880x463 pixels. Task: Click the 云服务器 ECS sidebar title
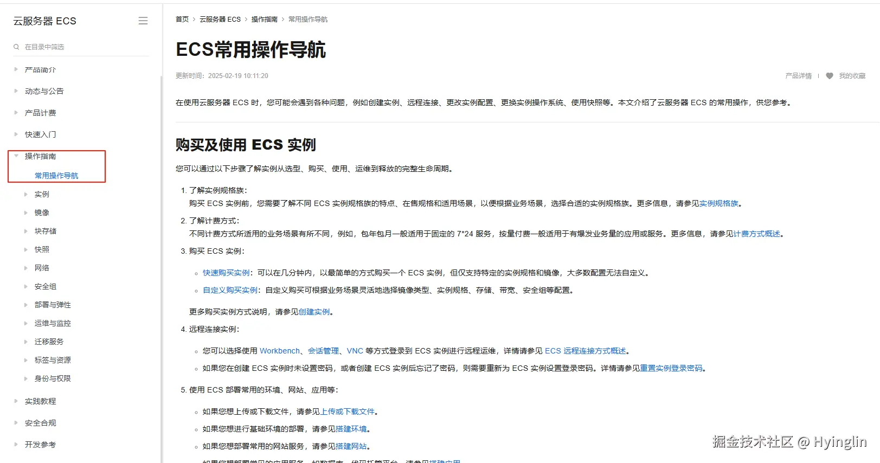(x=44, y=21)
